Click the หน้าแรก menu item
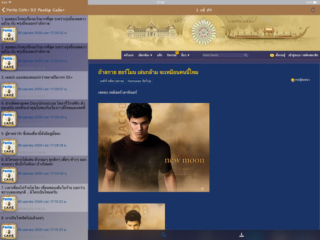320x240 pixels. (x=129, y=55)
